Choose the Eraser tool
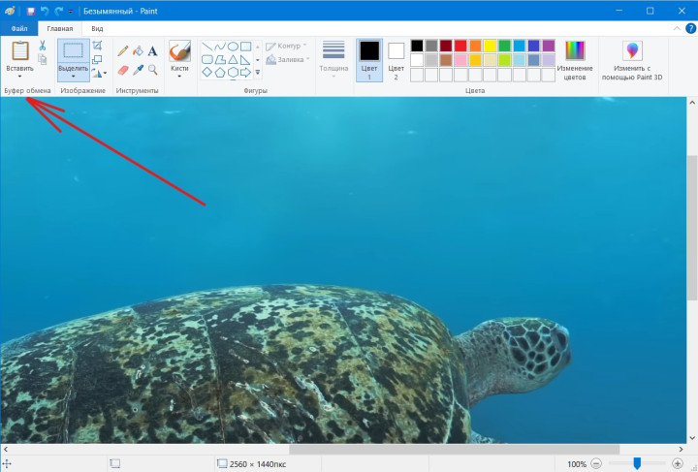 click(x=123, y=70)
